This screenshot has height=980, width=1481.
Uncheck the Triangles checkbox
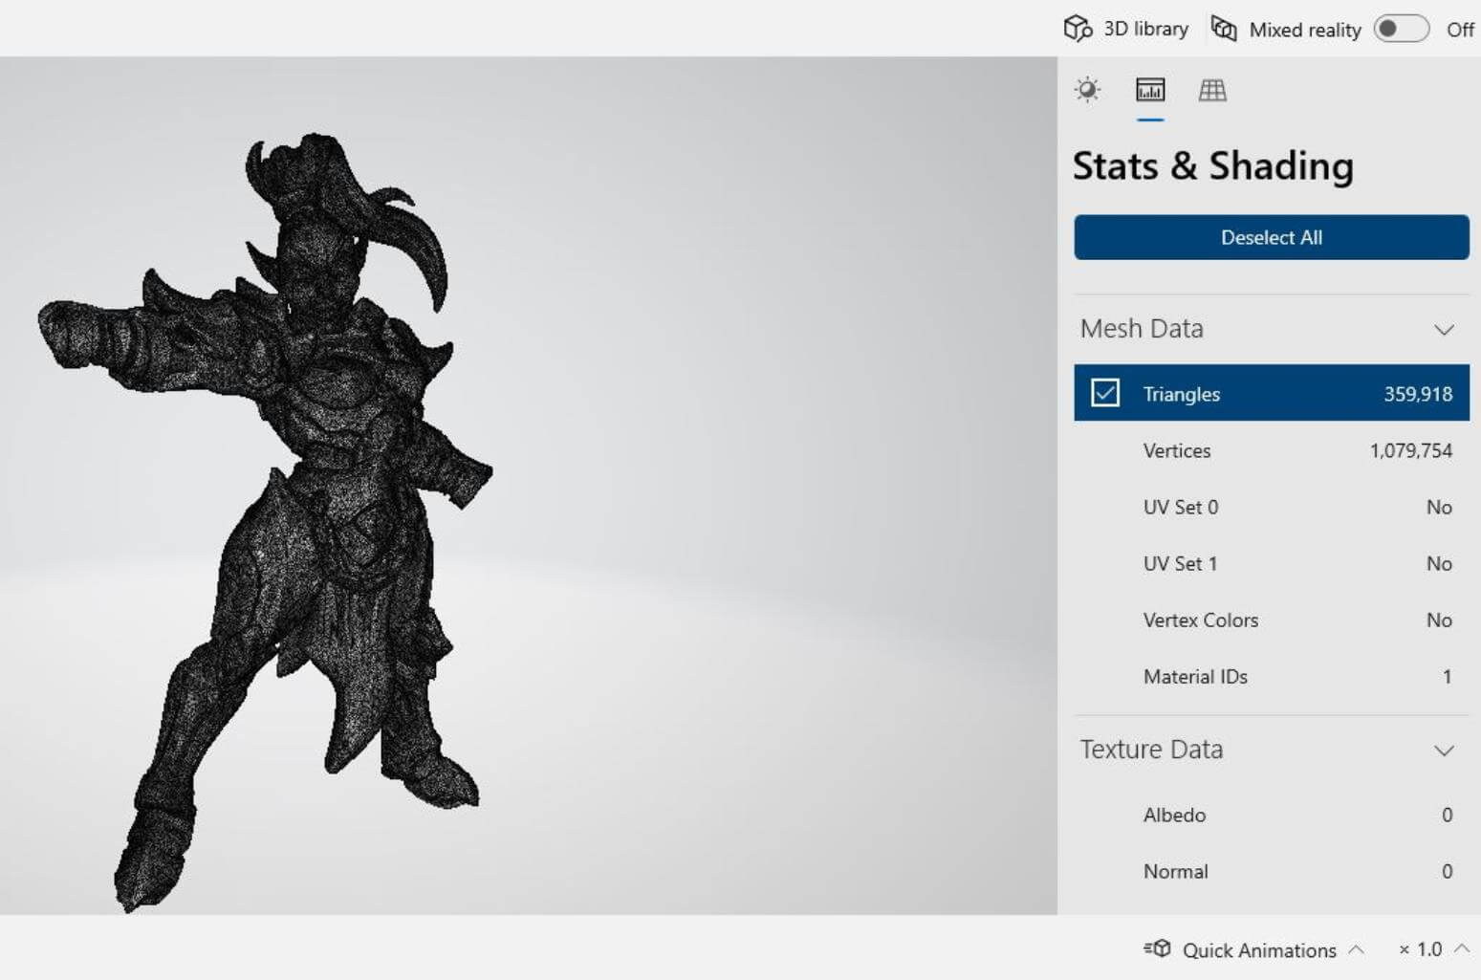[1105, 393]
